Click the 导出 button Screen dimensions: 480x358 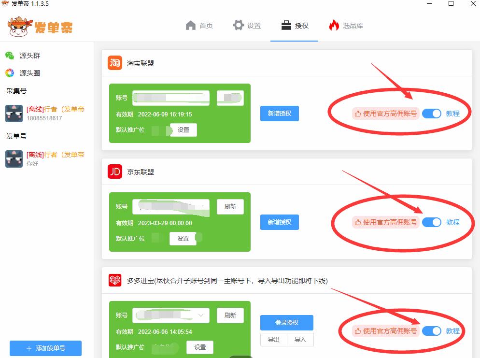[274, 340]
